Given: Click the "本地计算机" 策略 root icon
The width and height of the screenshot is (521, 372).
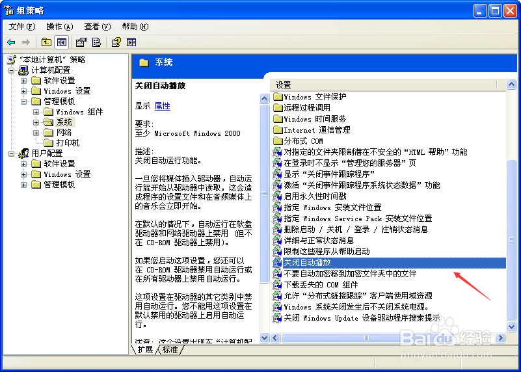Looking at the screenshot, I should pyautogui.click(x=11, y=60).
